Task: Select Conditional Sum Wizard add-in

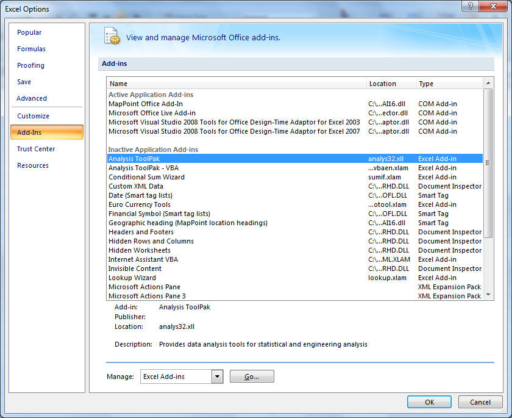Action: [295, 177]
